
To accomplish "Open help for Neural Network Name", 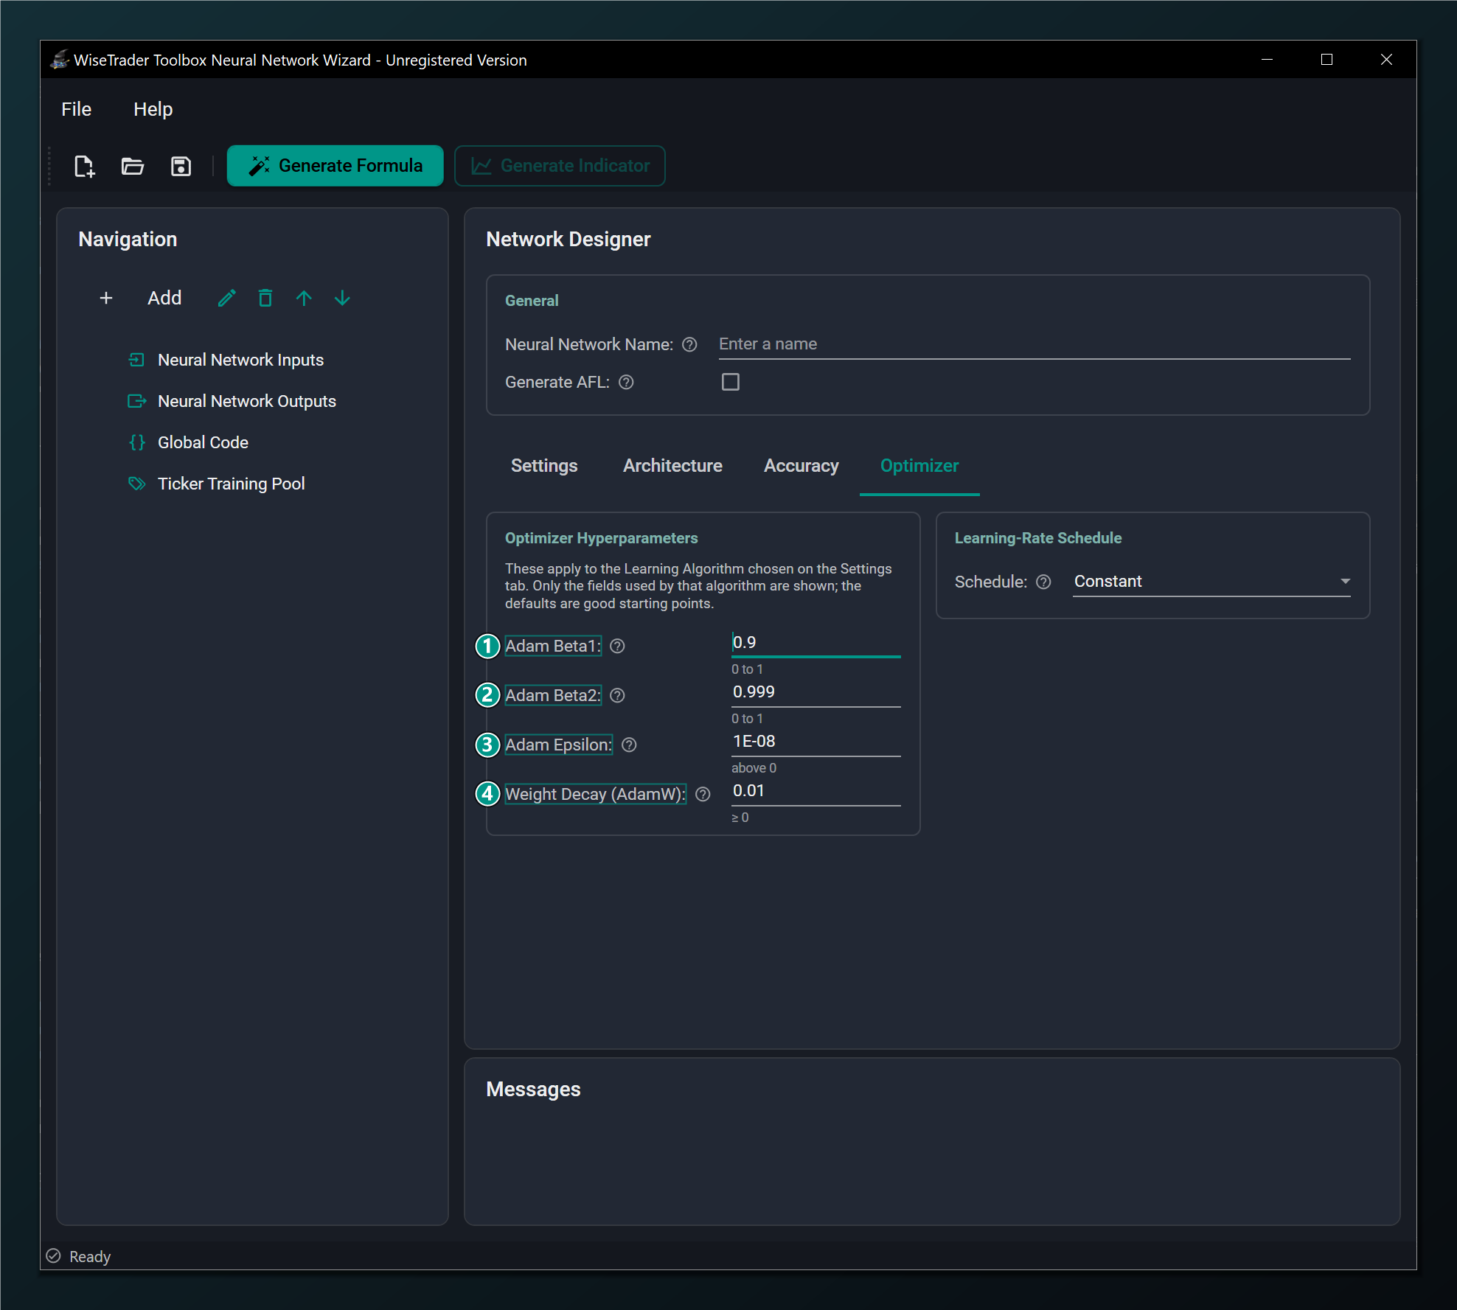I will [x=689, y=345].
